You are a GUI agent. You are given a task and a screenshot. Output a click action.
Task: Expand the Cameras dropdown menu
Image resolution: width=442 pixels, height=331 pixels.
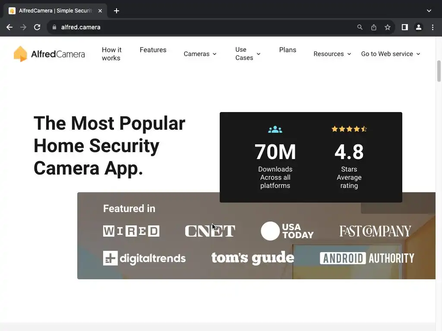200,54
